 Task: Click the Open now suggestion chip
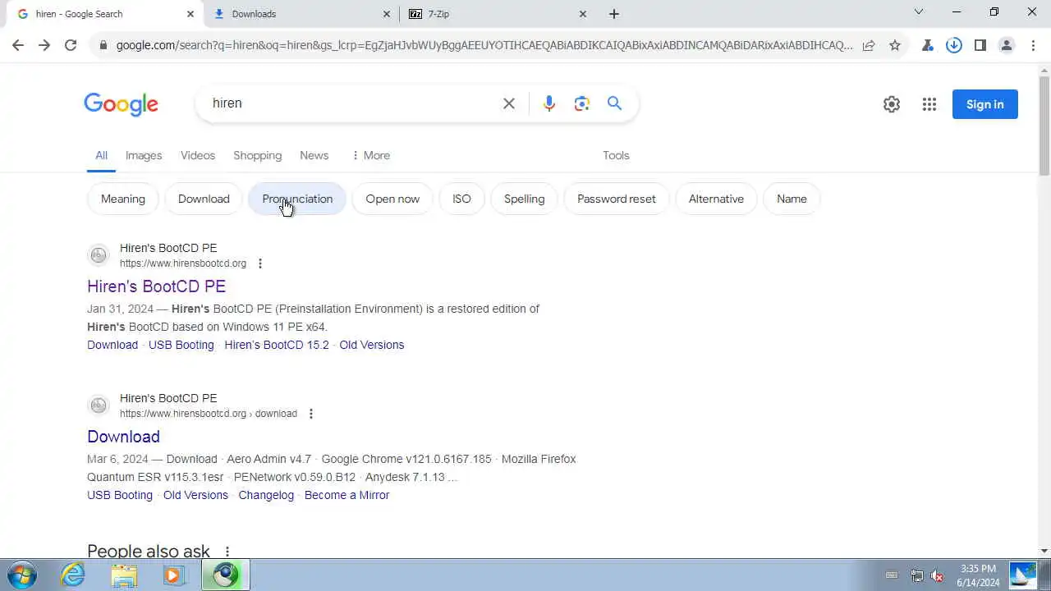(392, 199)
